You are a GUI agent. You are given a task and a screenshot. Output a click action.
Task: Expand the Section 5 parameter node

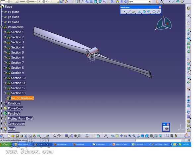(x=5, y=52)
